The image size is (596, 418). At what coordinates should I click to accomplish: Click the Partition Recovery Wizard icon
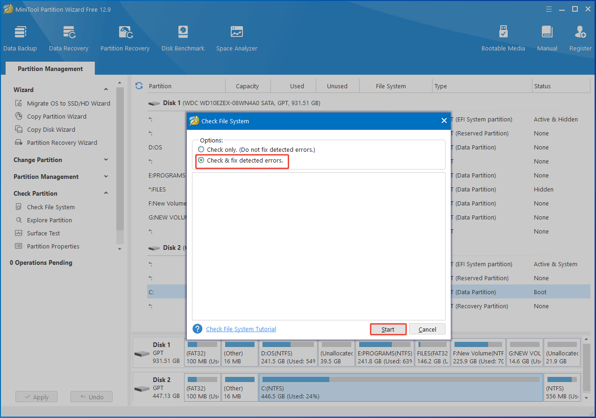coord(19,142)
